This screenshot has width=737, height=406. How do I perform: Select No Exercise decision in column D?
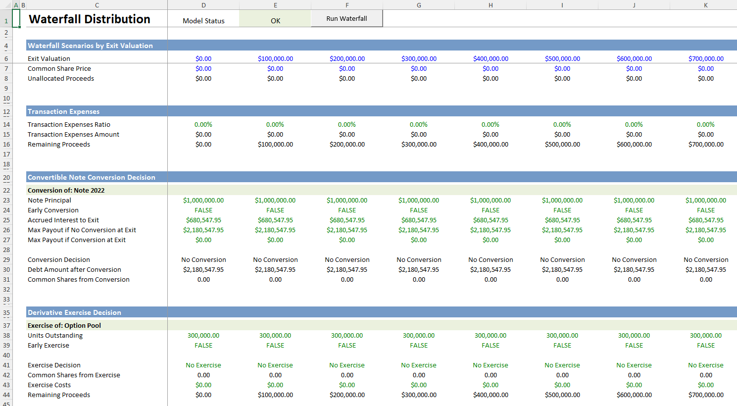click(x=203, y=365)
